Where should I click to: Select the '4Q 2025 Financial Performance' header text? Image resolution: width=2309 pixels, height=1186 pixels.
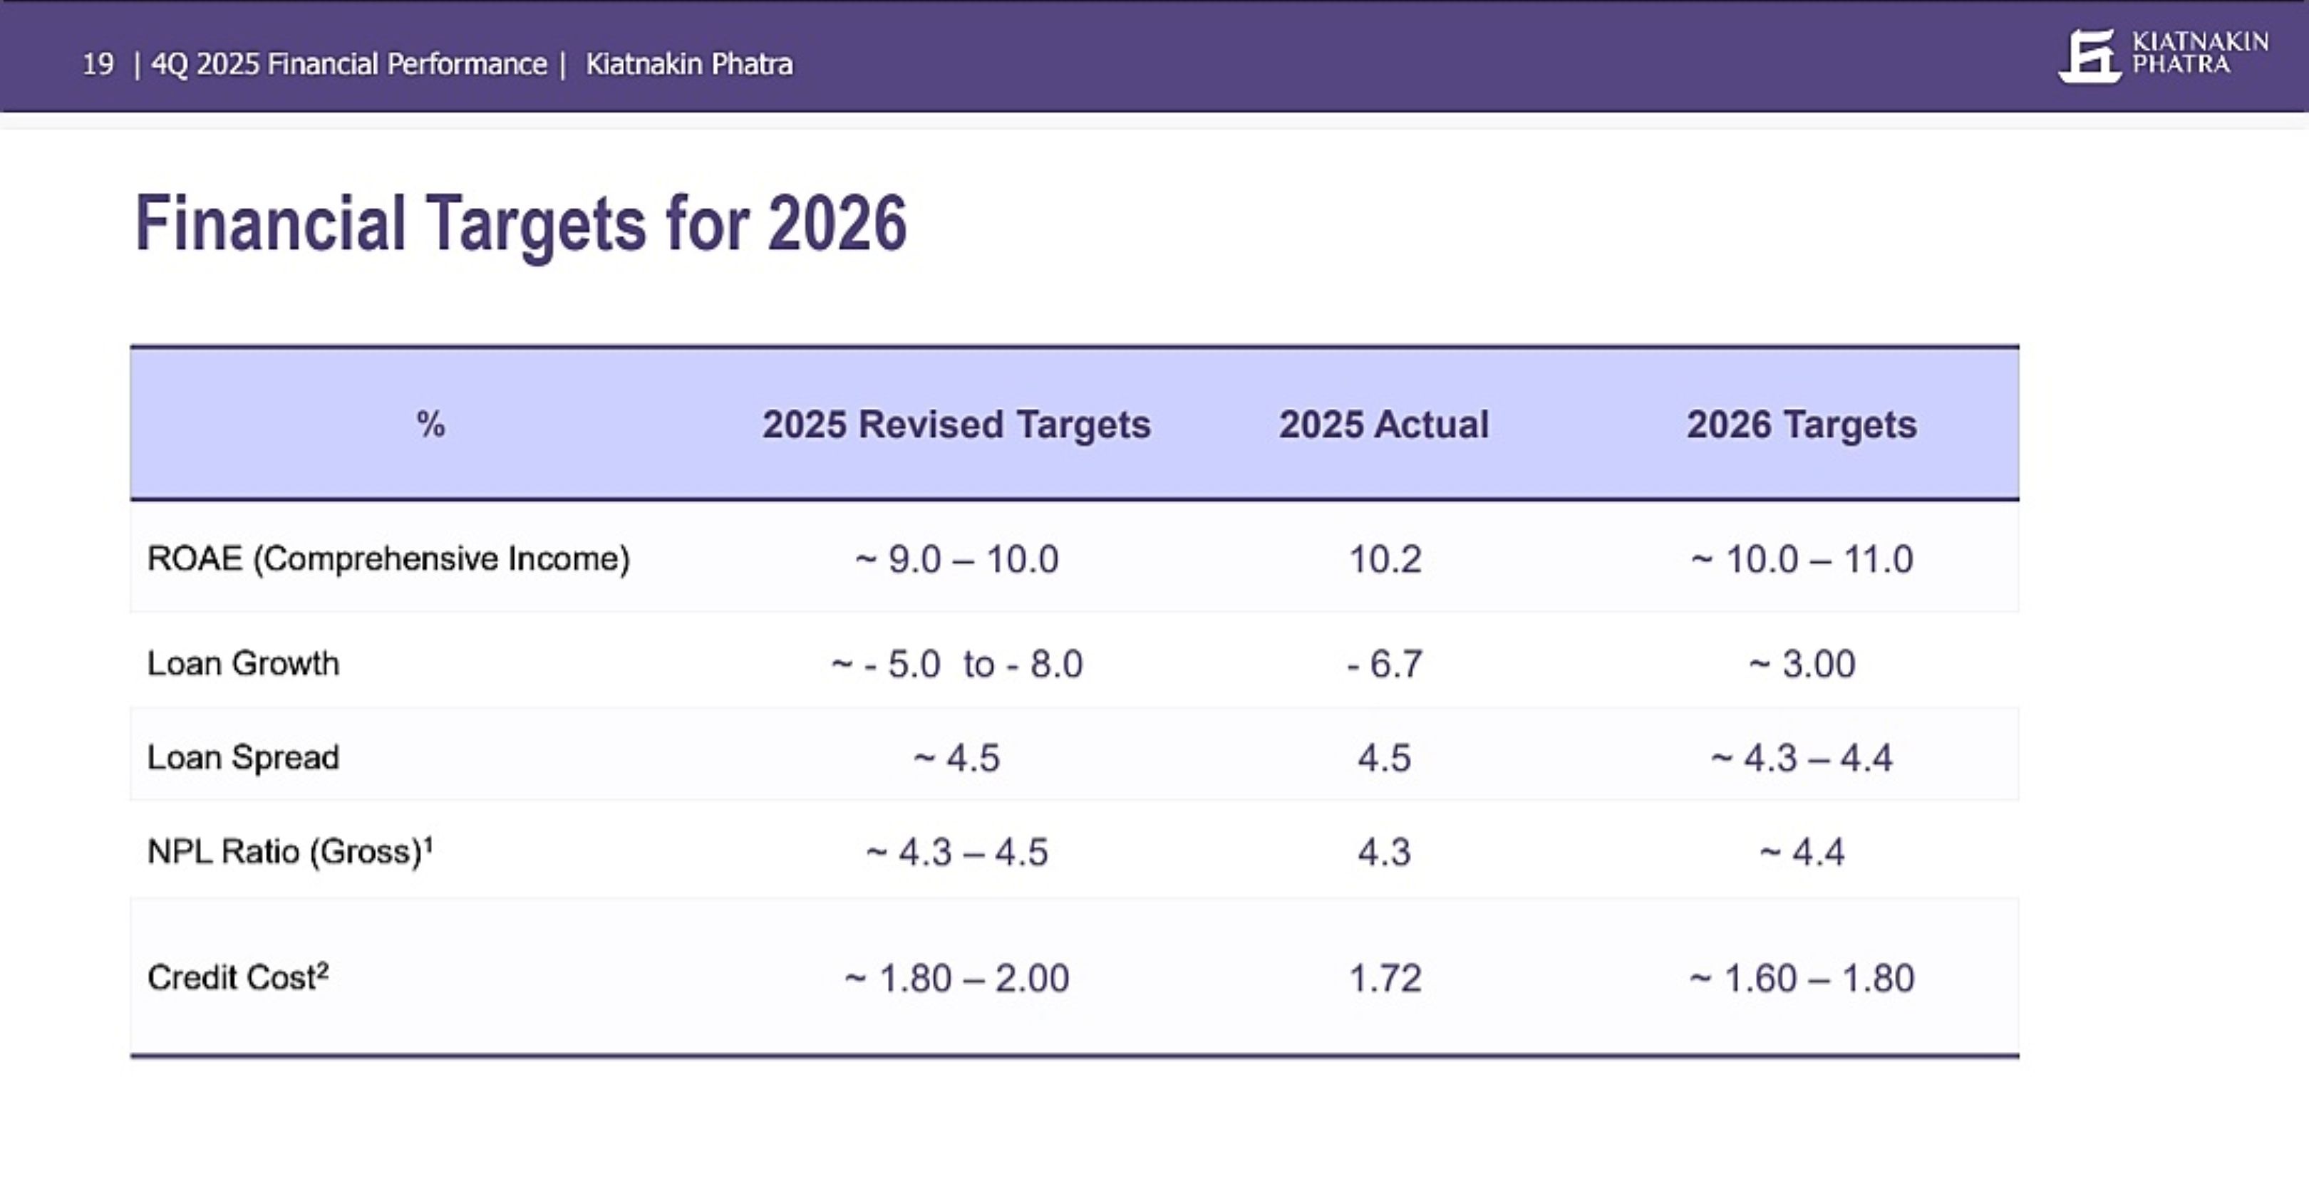point(348,65)
